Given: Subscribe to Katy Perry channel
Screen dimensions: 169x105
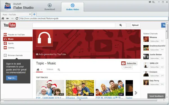Looking at the screenshot, I should click(154, 84).
